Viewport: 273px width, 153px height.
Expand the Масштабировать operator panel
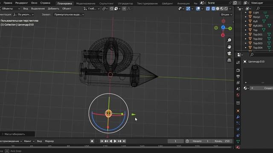tap(3, 134)
